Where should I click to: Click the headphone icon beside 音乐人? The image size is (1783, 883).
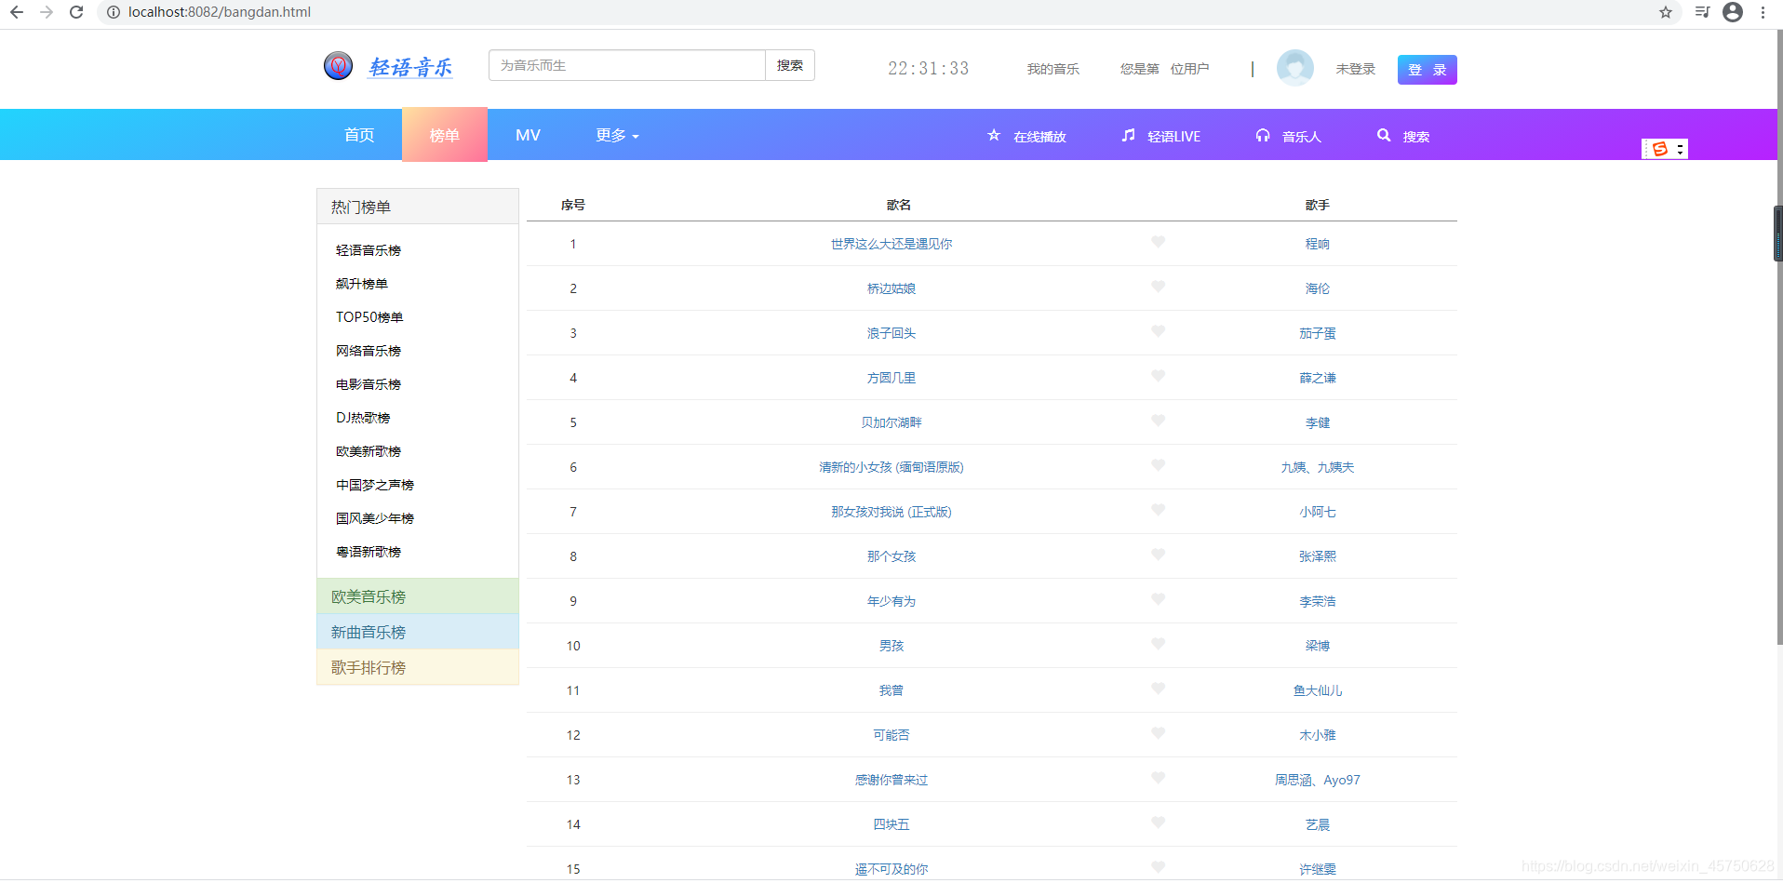point(1262,135)
